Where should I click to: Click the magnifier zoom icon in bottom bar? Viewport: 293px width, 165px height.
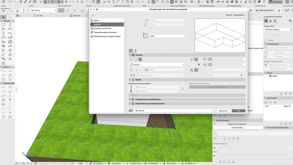point(36,163)
